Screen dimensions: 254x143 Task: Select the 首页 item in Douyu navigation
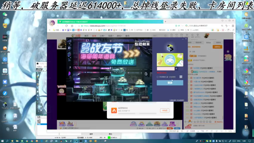pyautogui.click(x=86, y=36)
